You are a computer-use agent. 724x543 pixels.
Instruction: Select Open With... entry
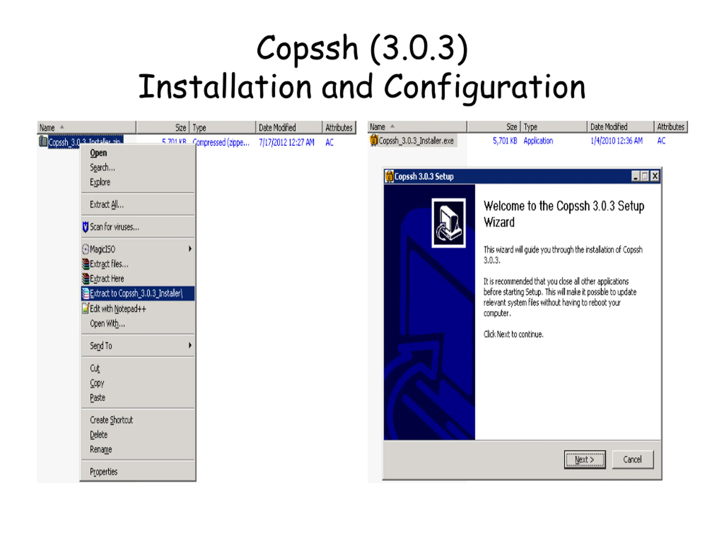coord(137,323)
